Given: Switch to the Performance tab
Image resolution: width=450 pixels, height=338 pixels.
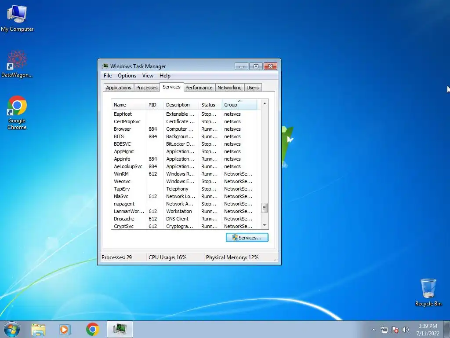Looking at the screenshot, I should [x=199, y=88].
